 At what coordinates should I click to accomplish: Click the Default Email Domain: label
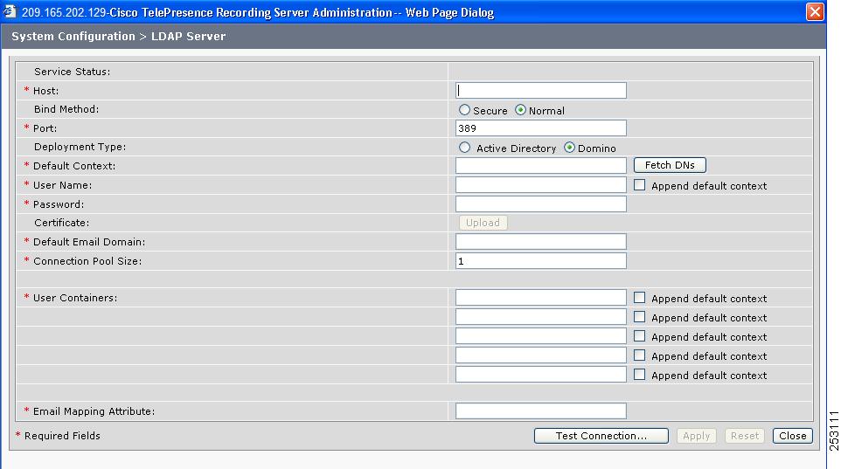pos(89,242)
